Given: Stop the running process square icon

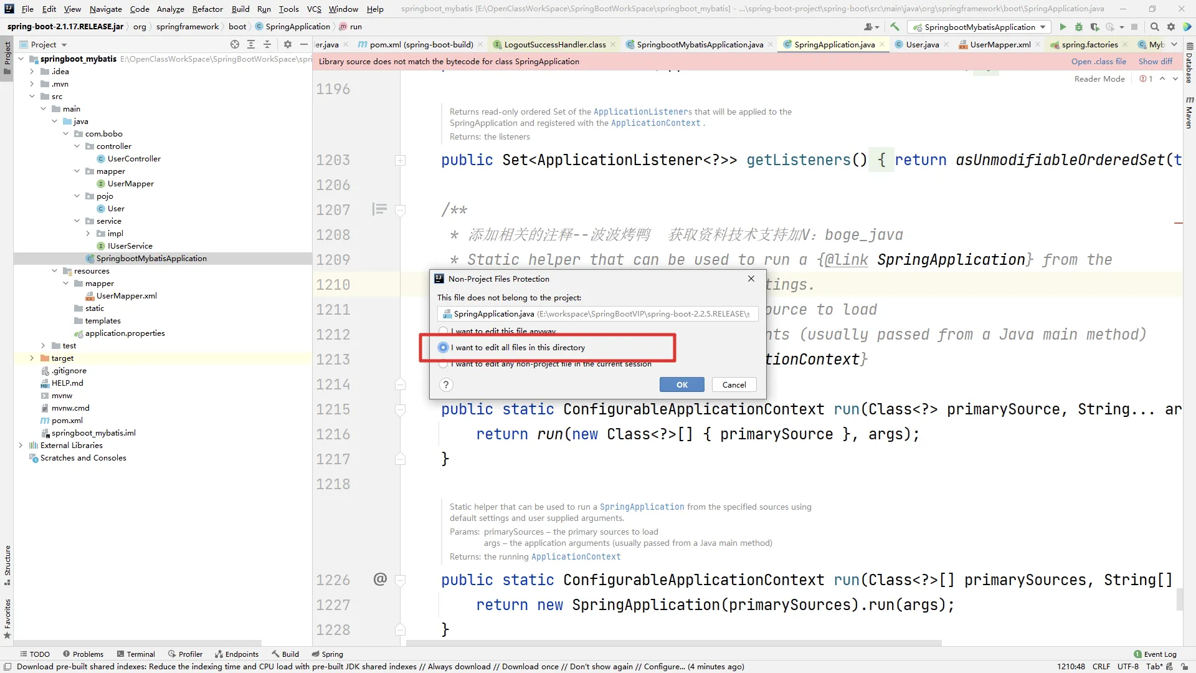Looking at the screenshot, I should pyautogui.click(x=1134, y=27).
